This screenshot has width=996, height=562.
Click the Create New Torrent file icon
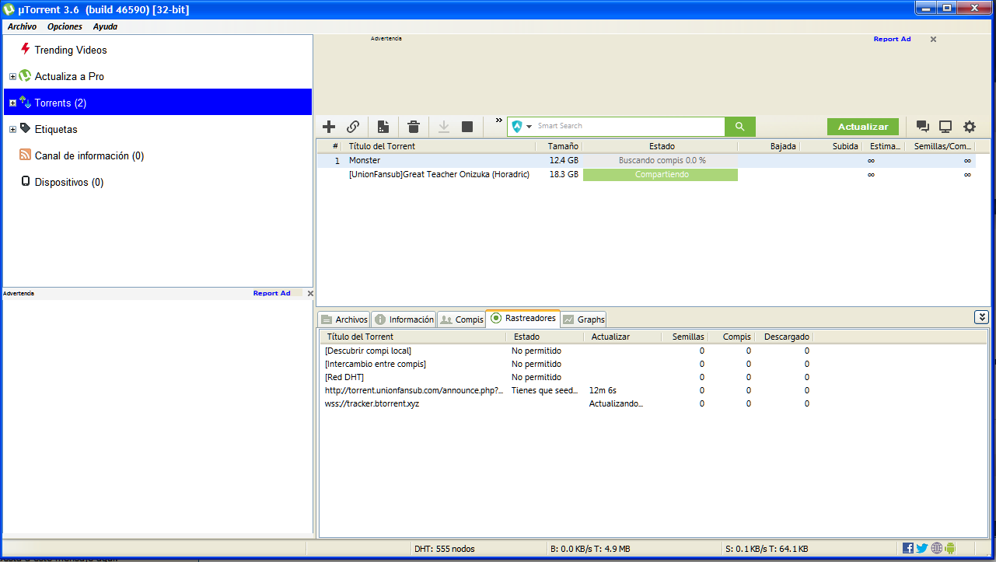tap(383, 127)
